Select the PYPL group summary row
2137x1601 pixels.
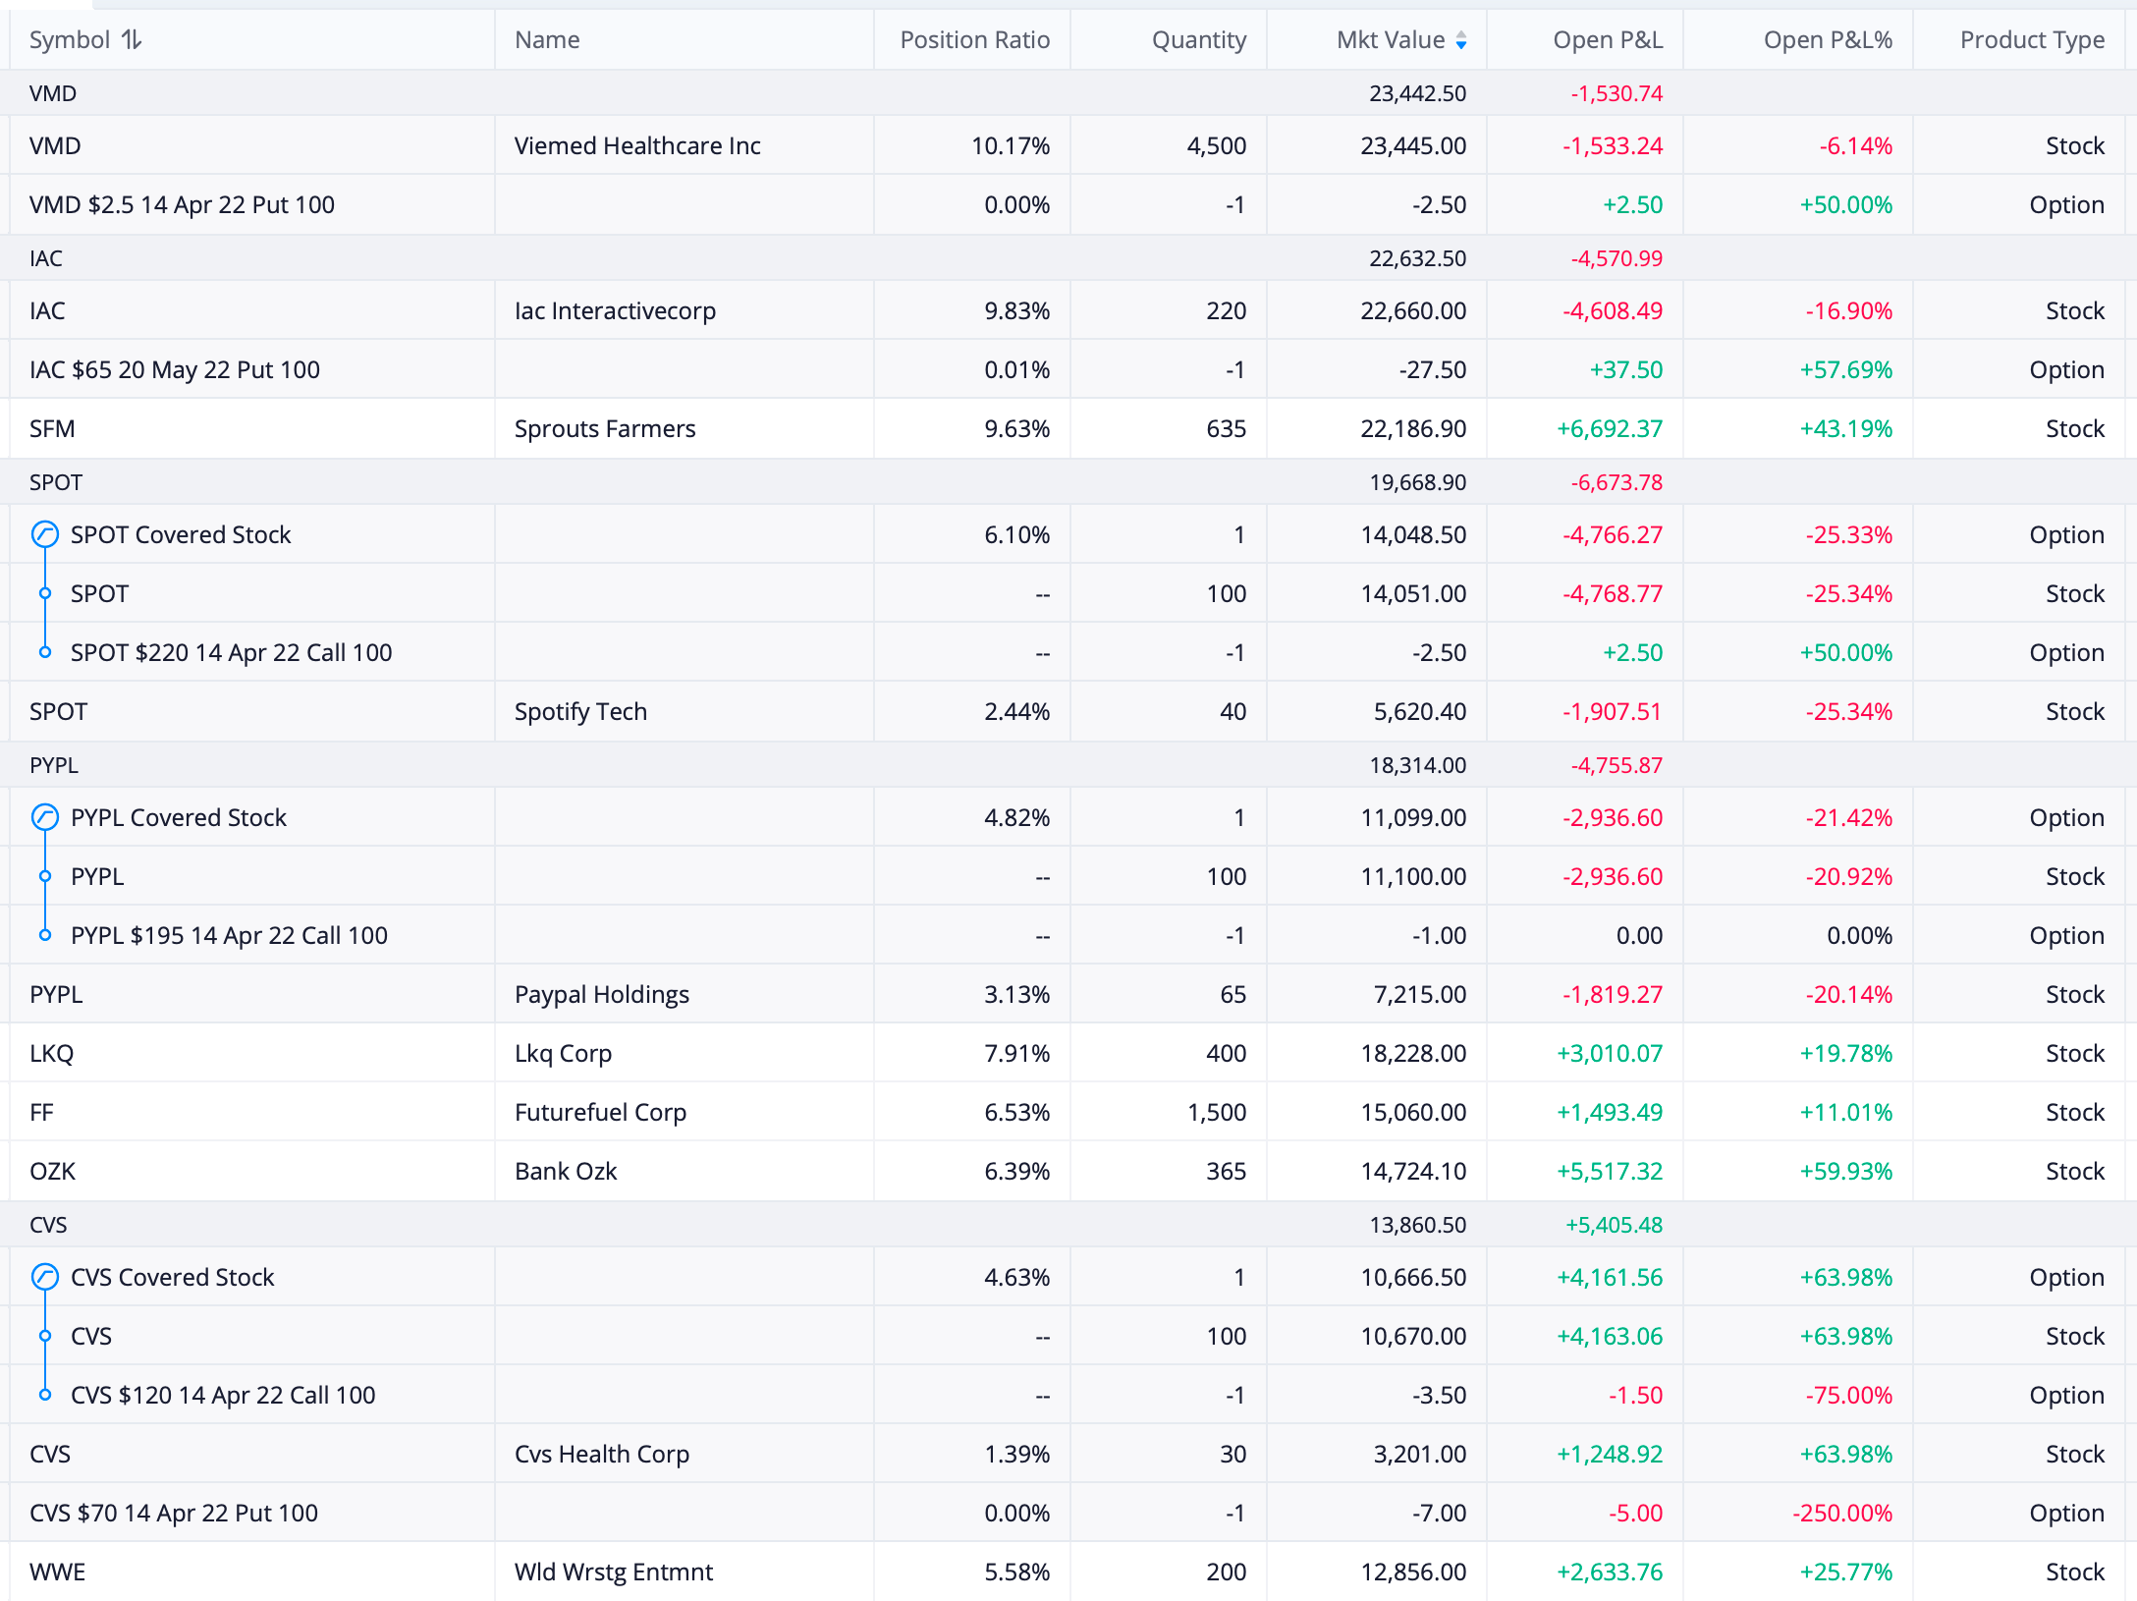(x=1068, y=765)
